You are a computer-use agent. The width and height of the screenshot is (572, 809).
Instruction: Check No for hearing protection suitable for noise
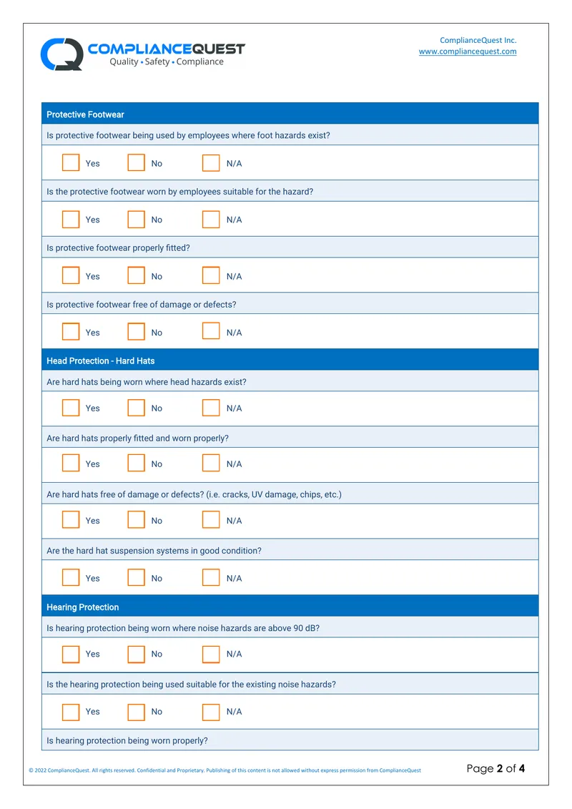[x=136, y=712]
